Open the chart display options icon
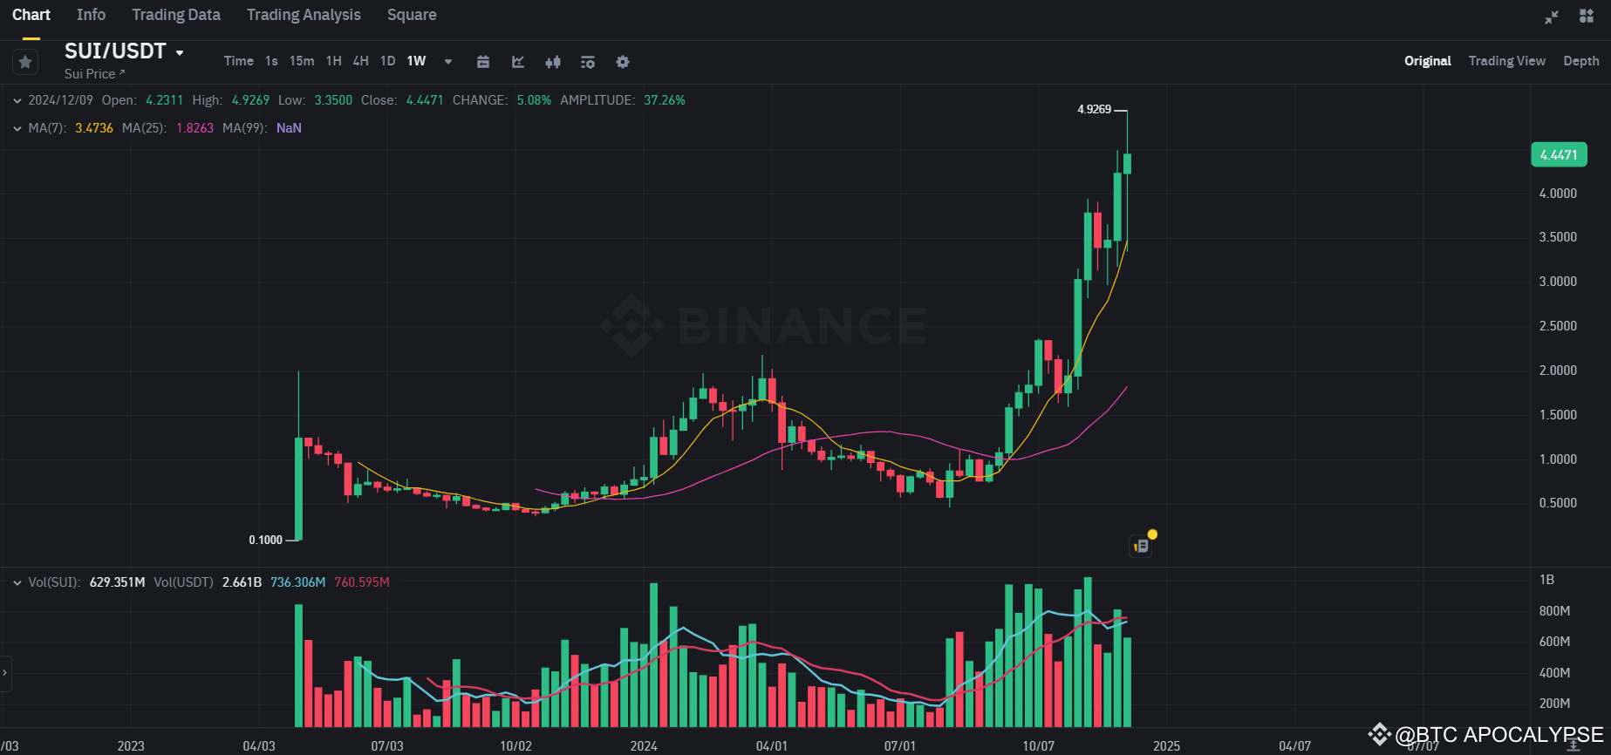 coord(588,62)
